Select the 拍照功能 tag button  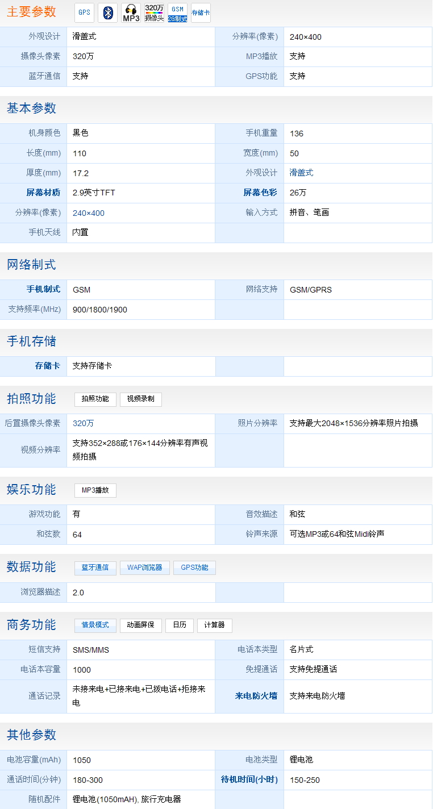coord(95,399)
